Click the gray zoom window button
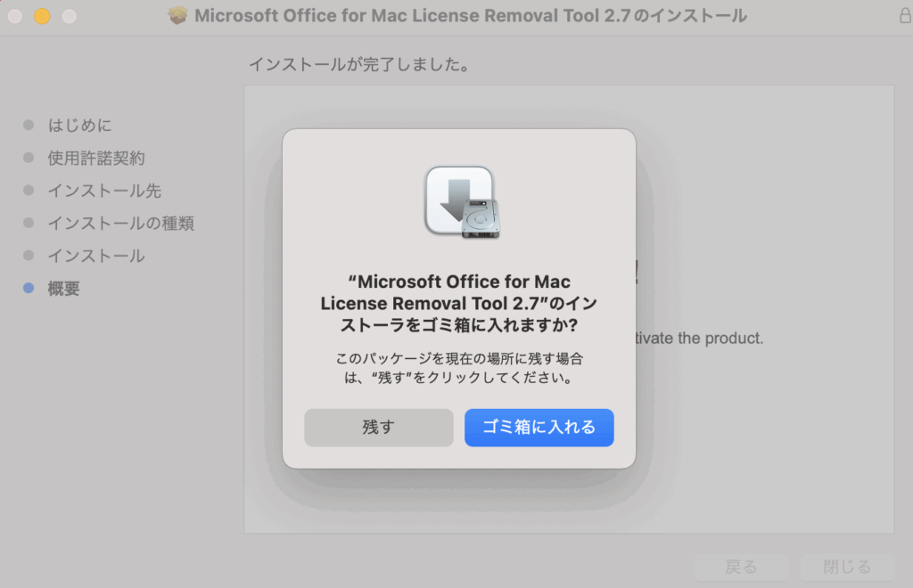The width and height of the screenshot is (913, 588). (x=69, y=16)
